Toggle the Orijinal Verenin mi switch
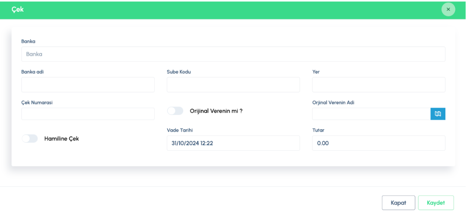The height and width of the screenshot is (214, 467). click(x=175, y=111)
